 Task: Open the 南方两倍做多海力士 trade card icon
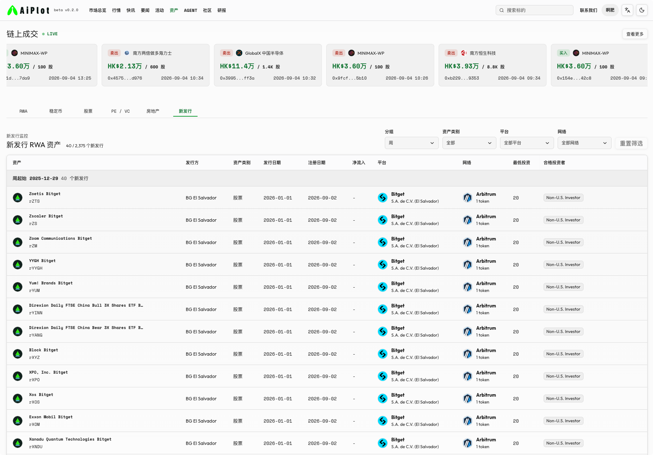pos(127,53)
